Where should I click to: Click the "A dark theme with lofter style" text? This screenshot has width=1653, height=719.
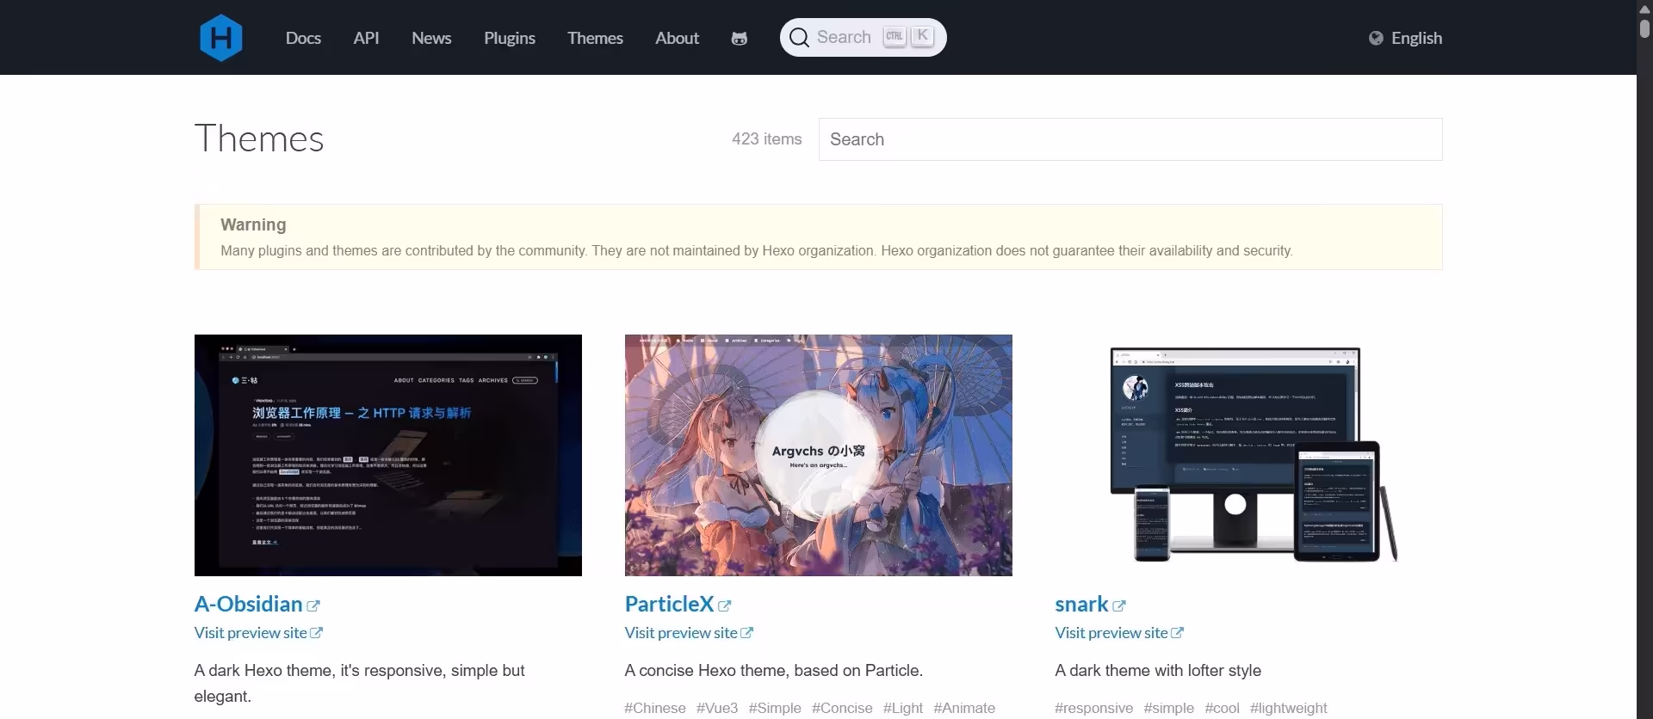click(x=1158, y=671)
